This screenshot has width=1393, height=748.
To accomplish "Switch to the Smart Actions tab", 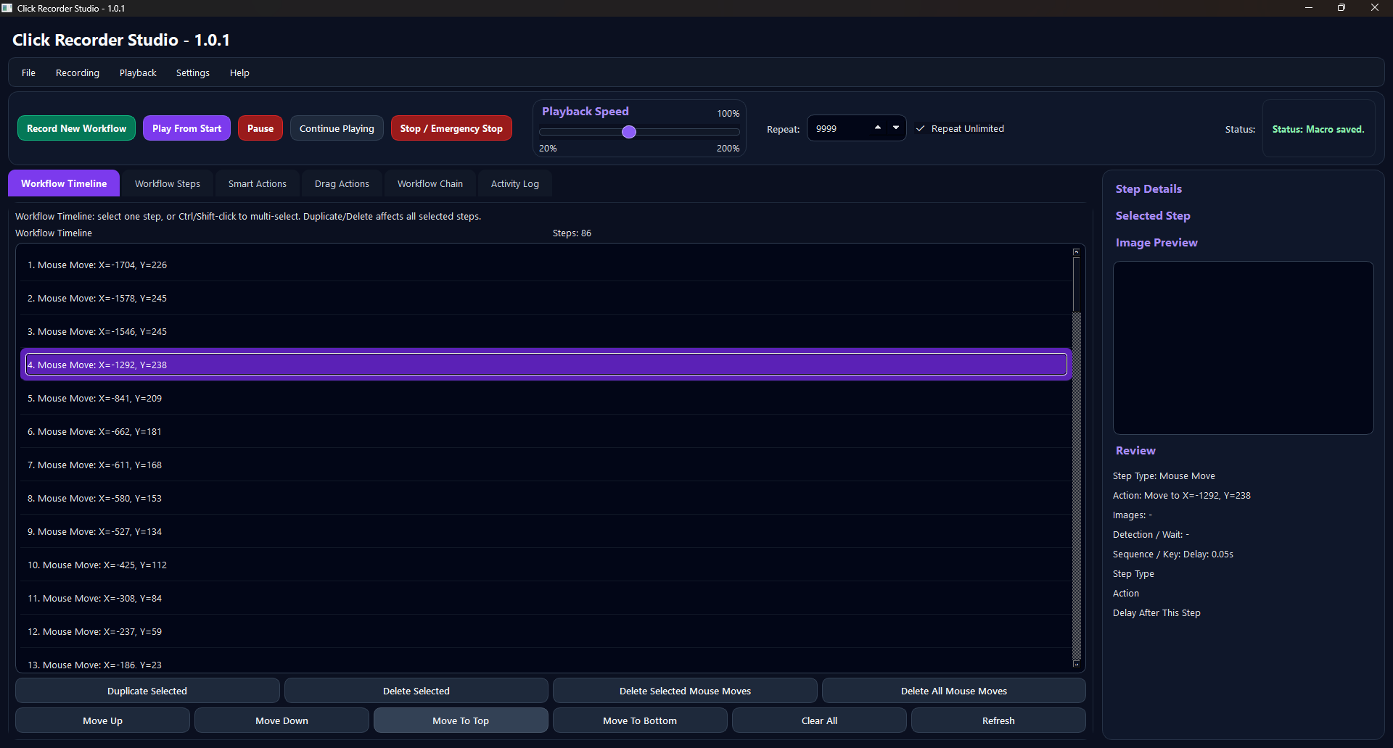I will 258,183.
